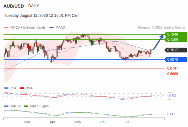This screenshot has width=188, height=127.
Task: Click the MA 50 blue legend swatch
Action: click(x=51, y=28)
